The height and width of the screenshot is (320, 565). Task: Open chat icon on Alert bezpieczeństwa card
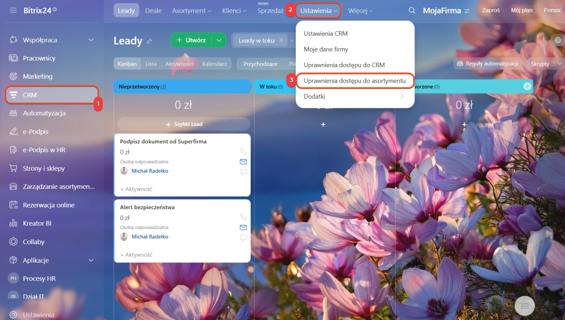point(243,238)
